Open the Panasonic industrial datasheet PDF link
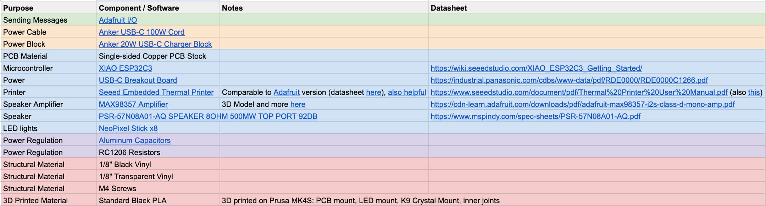The height and width of the screenshot is (206, 766). pyautogui.click(x=569, y=80)
